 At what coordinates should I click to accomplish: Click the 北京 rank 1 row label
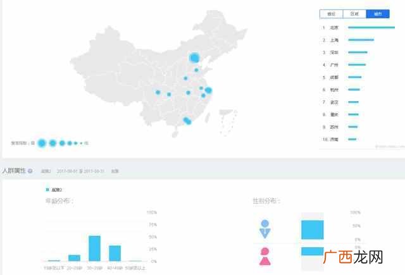pos(334,28)
